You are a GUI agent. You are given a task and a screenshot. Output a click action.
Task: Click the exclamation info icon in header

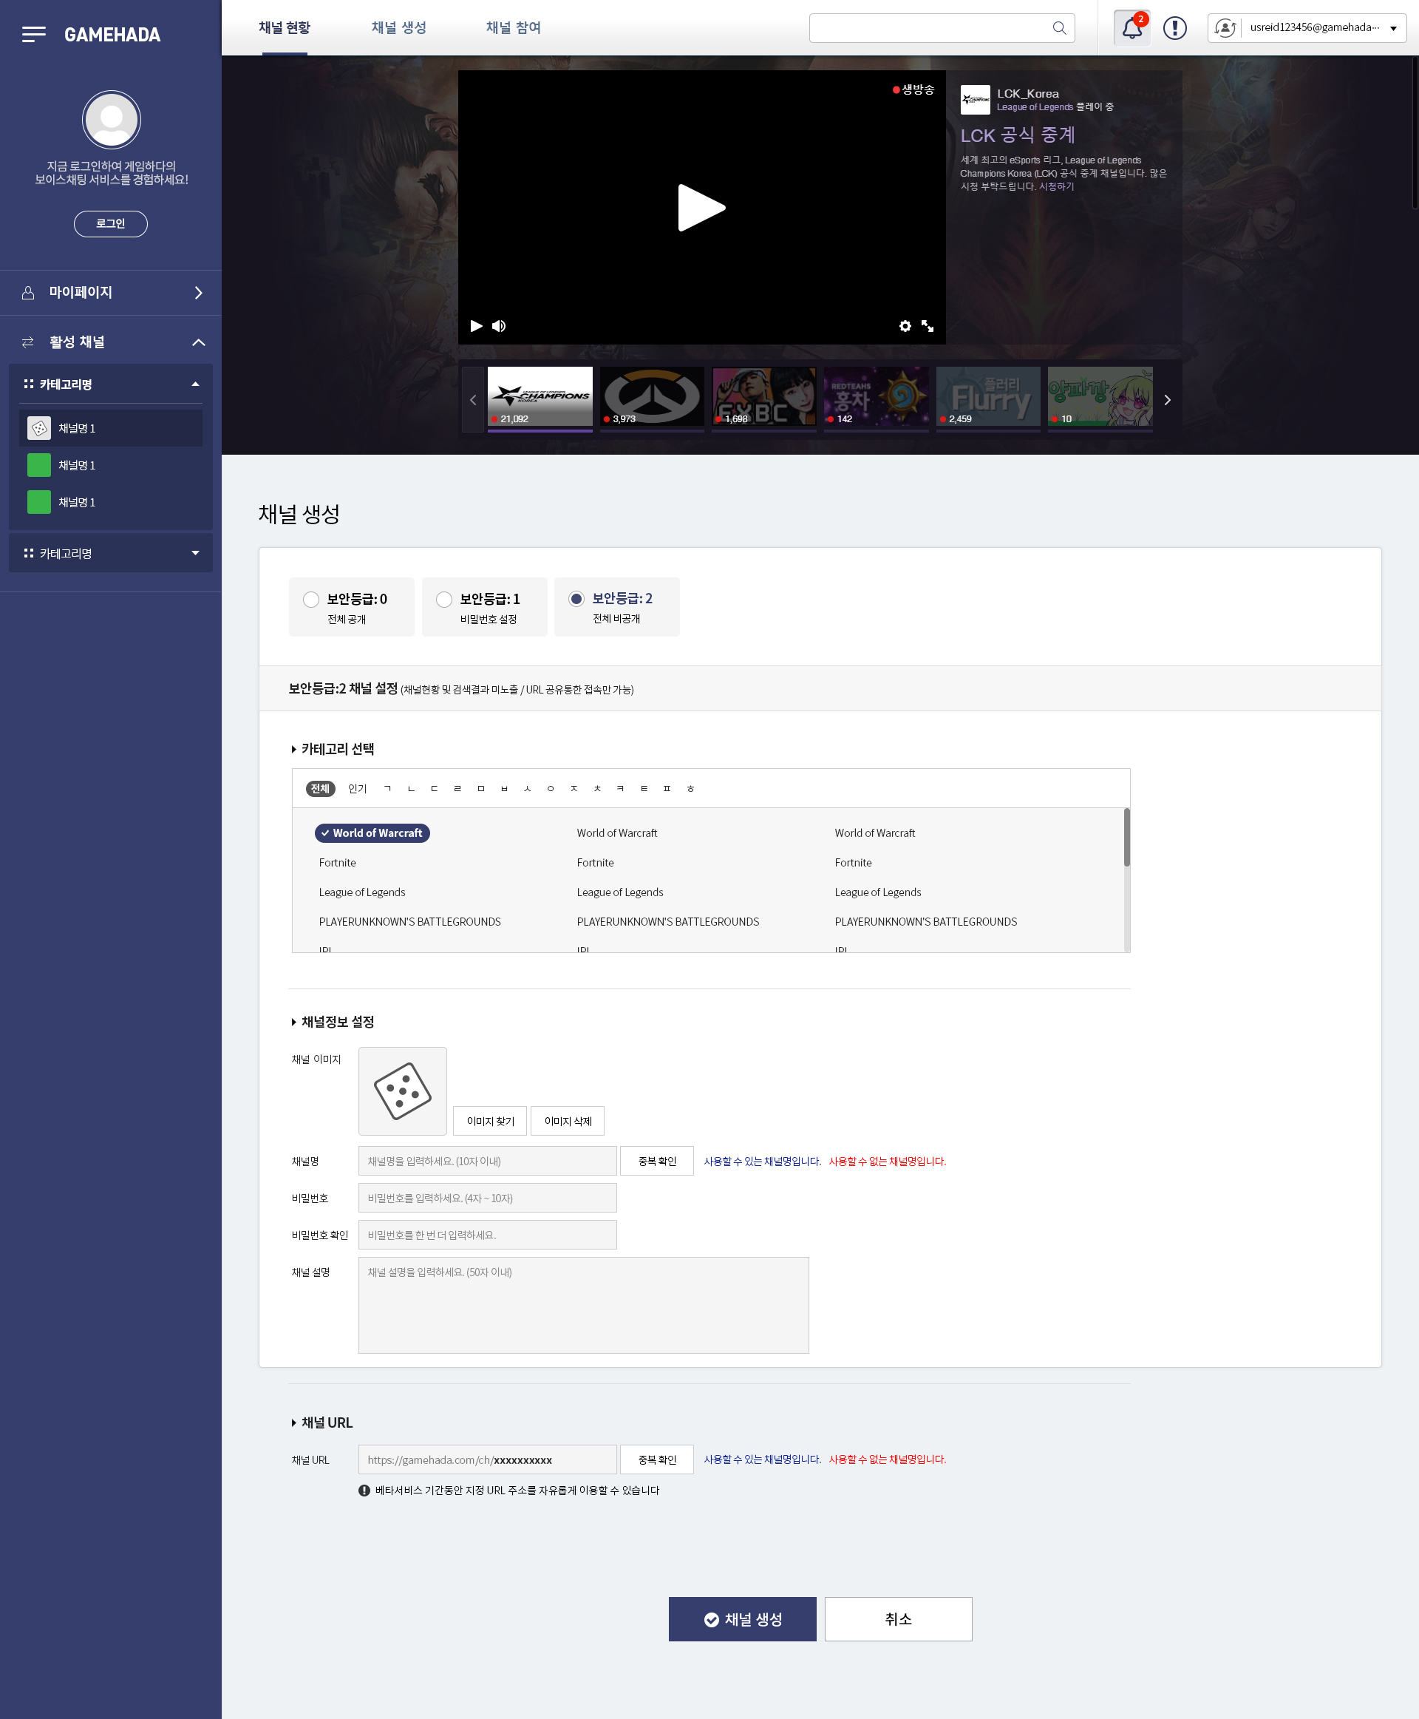(1174, 28)
